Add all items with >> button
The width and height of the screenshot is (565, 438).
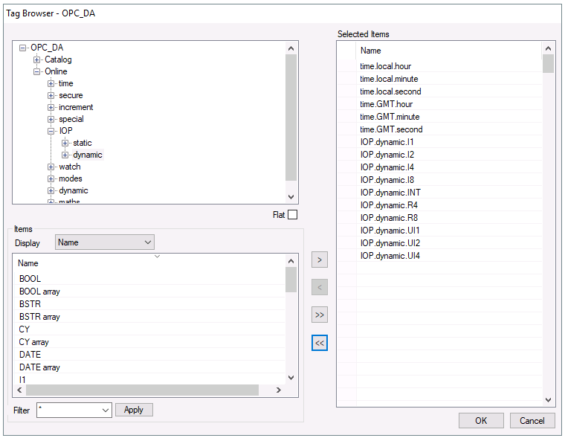pyautogui.click(x=319, y=315)
